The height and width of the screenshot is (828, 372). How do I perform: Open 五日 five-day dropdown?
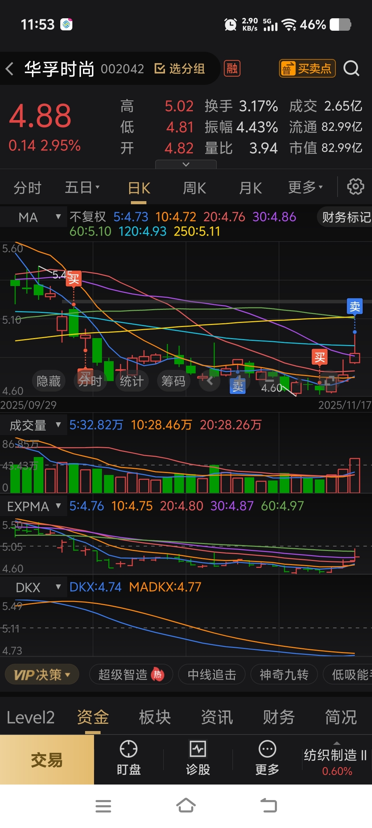(x=82, y=188)
